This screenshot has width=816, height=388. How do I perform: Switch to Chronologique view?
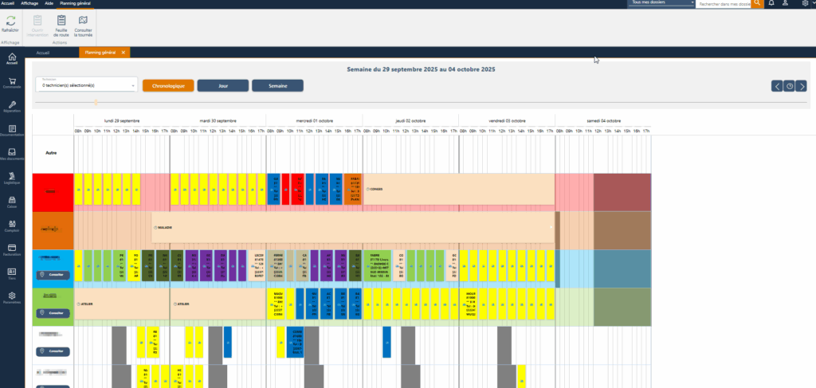167,85
